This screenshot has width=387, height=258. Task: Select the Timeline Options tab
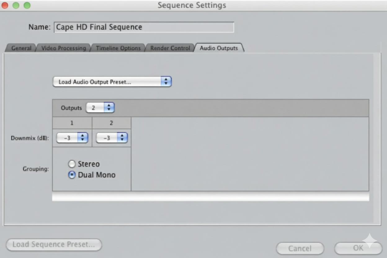[x=118, y=48]
